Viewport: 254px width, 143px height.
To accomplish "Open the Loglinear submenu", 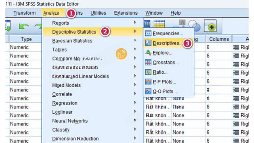I will (93, 112).
